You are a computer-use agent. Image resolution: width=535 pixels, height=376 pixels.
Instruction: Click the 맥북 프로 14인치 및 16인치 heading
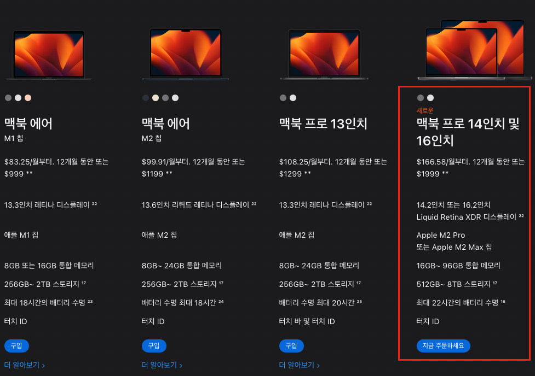[x=468, y=132]
